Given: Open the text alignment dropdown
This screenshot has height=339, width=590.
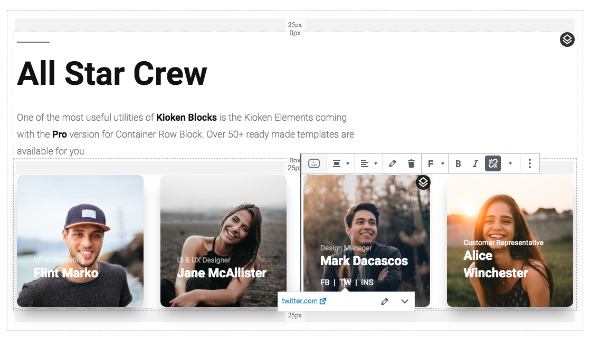Looking at the screenshot, I should click(x=368, y=163).
